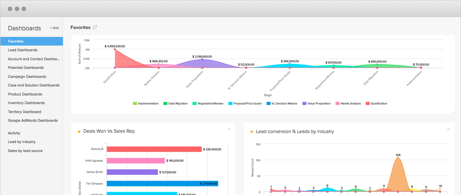Click the star beside Deals Won Vs Sales Rep
Screen dimensions: 461x195
click(79, 131)
